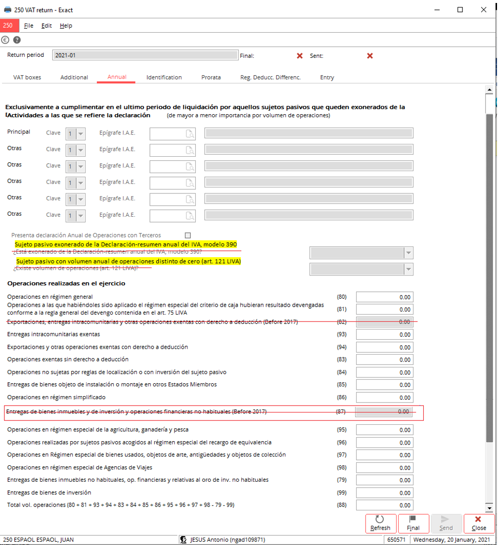This screenshot has height=545, width=499.
Task: Go to the Identification tab
Action: [x=164, y=77]
